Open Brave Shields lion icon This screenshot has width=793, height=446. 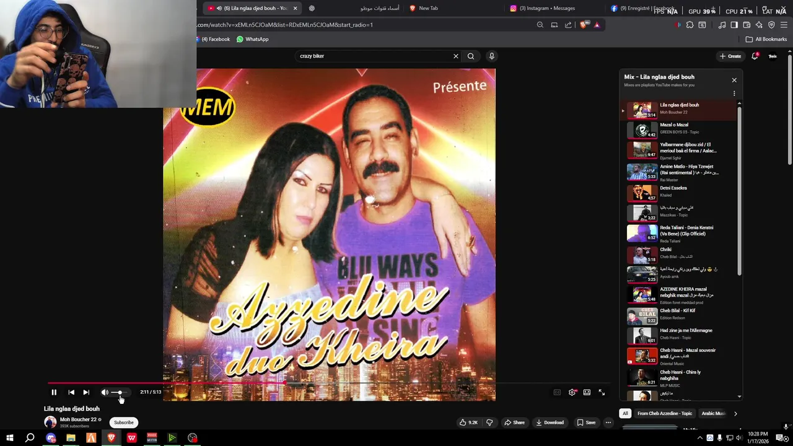coord(584,25)
